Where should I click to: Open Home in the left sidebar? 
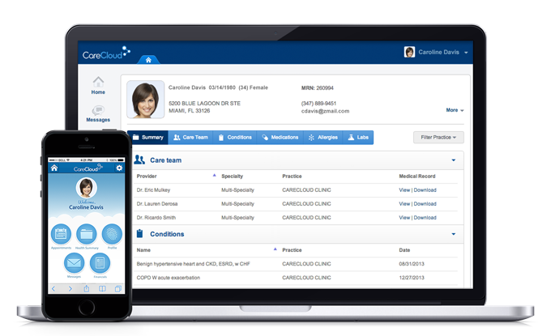click(x=98, y=86)
